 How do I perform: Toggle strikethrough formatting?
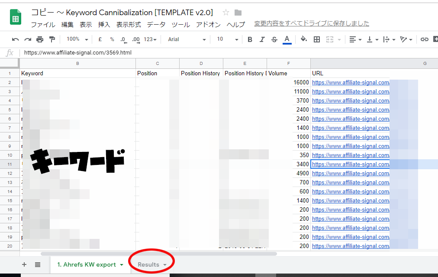click(274, 39)
